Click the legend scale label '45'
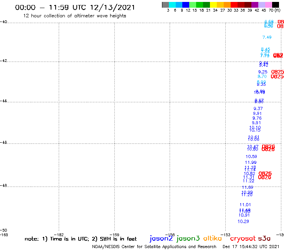The image size is (284, 250). [x=264, y=10]
